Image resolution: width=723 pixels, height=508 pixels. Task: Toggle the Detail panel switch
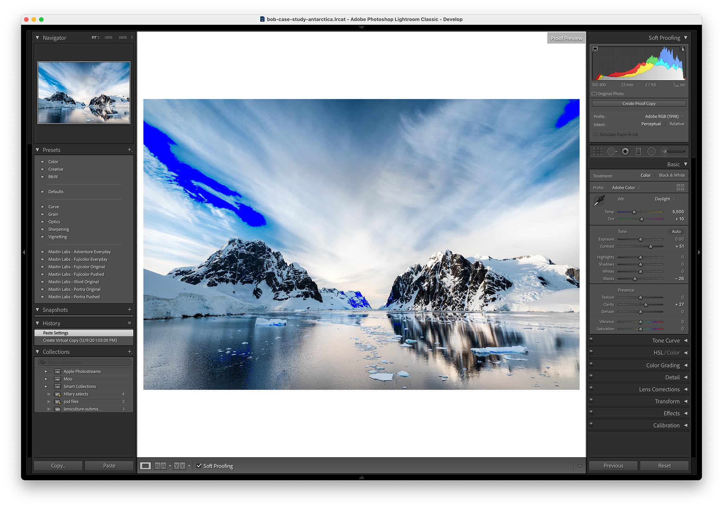591,376
